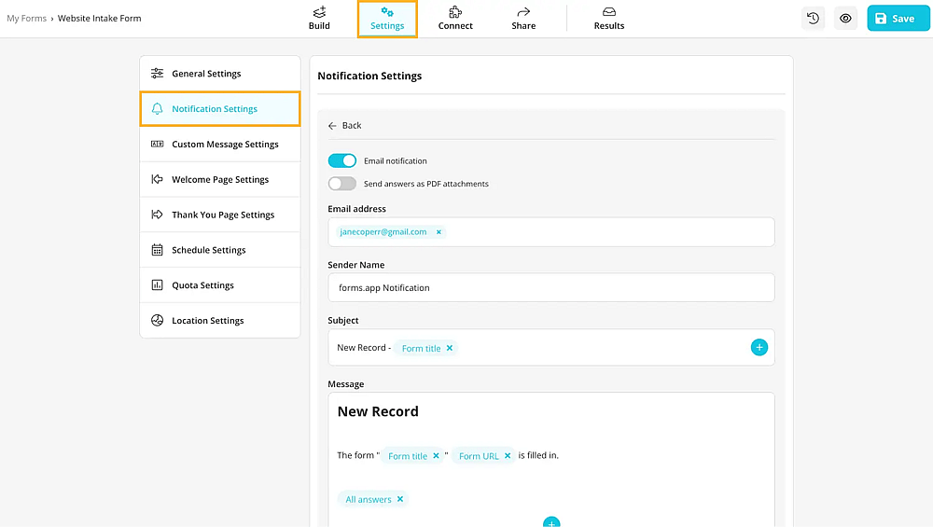
Task: Select the Settings tab
Action: click(x=387, y=19)
